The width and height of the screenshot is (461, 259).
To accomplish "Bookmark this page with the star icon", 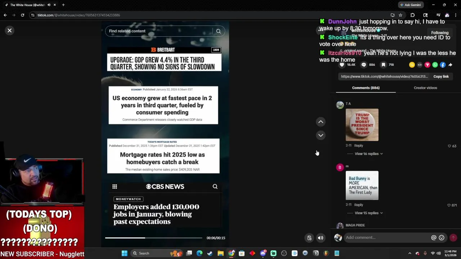I will (400, 15).
